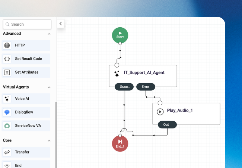This screenshot has width=242, height=168.
Task: Select the Set Attributes label
Action: tap(27, 72)
